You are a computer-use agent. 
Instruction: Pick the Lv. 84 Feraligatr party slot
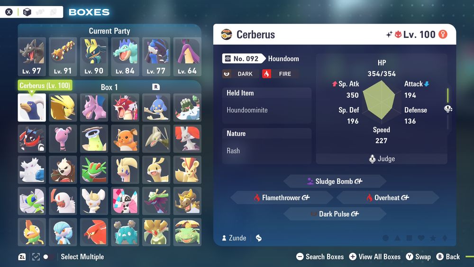click(x=125, y=56)
